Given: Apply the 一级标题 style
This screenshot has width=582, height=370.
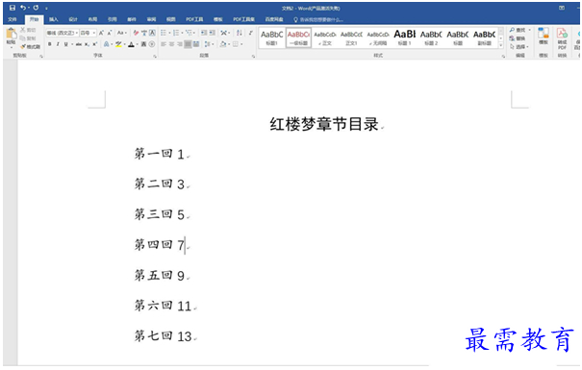Looking at the screenshot, I should [x=298, y=37].
